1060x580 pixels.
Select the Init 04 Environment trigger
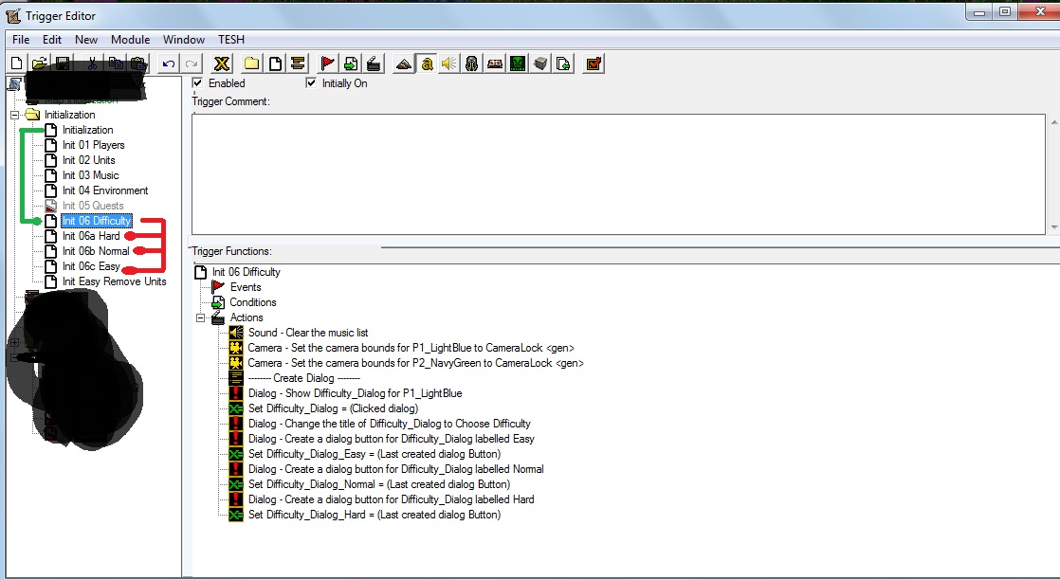pyautogui.click(x=105, y=190)
